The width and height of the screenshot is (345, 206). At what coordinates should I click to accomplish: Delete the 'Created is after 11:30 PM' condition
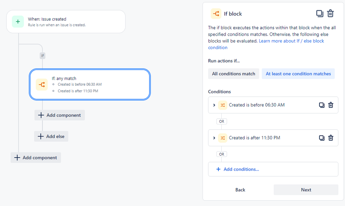click(x=330, y=138)
